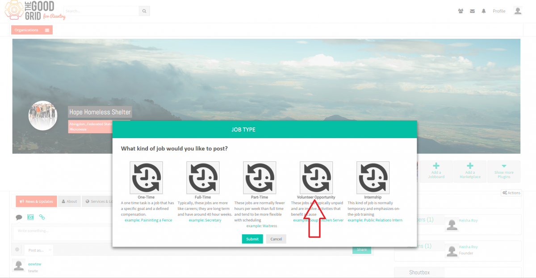Add a Marketplace plugin
This screenshot has height=278, width=536.
[470, 171]
